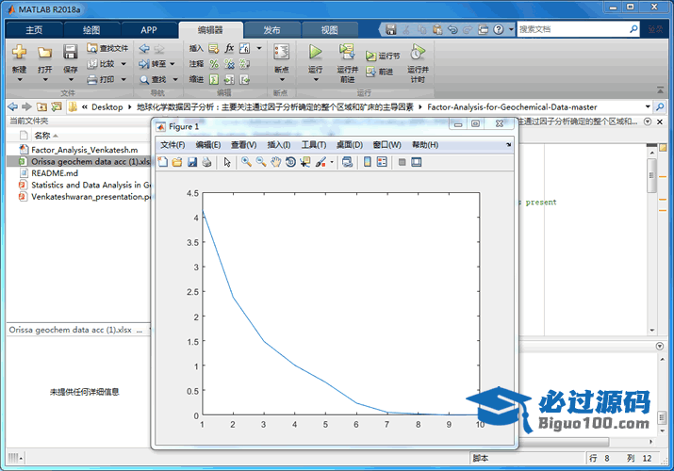Screen dimensions: 674x471
Task: Click the Find Files button
Action: click(107, 48)
